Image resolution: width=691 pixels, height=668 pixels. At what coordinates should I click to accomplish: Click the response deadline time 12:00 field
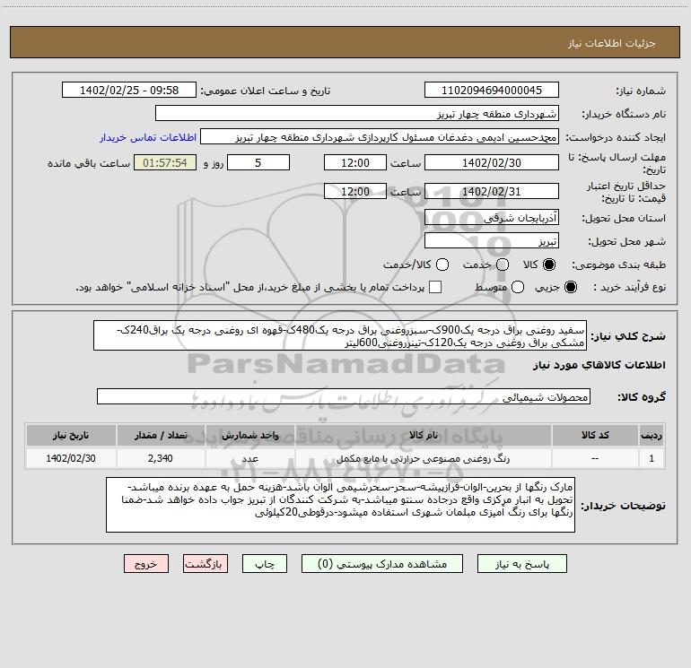(355, 162)
